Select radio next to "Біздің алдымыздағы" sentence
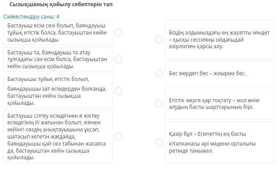Screen dimensions: 278x169 [159, 39]
